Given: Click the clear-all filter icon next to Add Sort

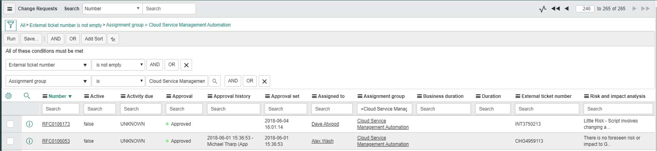Looking at the screenshot, I should click(113, 39).
